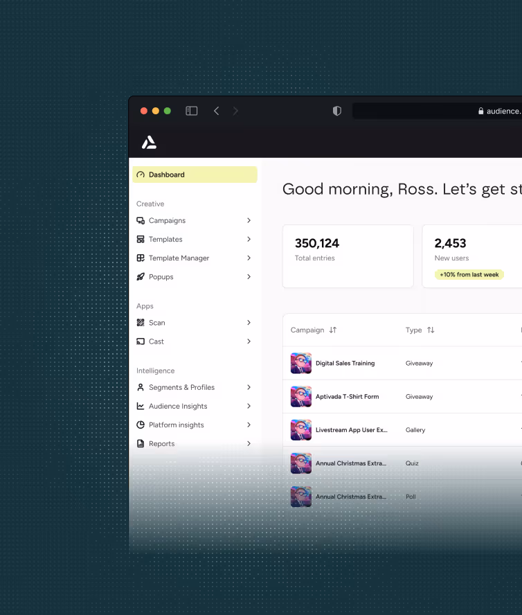Expand the Campaigns chevron

click(x=249, y=220)
